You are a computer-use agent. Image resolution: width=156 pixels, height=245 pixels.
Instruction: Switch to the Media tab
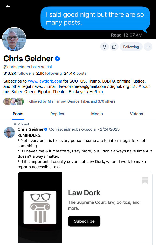[97, 114]
